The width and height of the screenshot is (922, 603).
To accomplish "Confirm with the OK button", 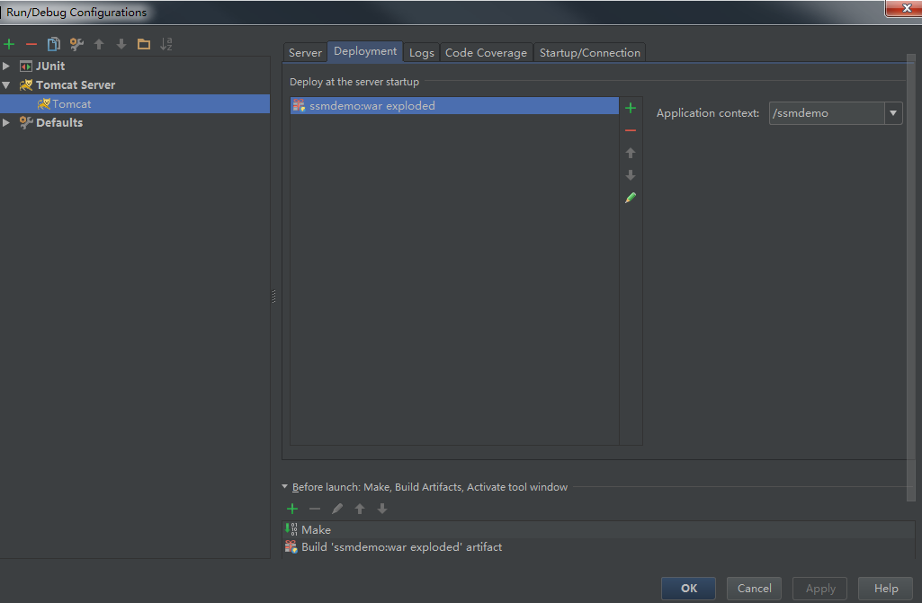I will click(x=688, y=589).
